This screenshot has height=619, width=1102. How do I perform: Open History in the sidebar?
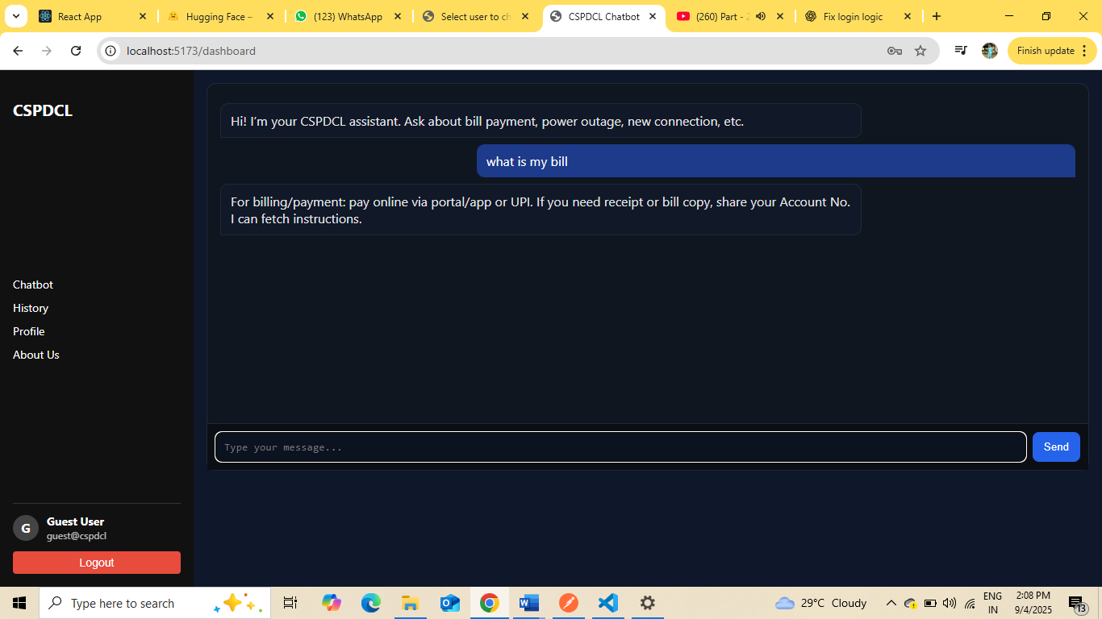(31, 308)
